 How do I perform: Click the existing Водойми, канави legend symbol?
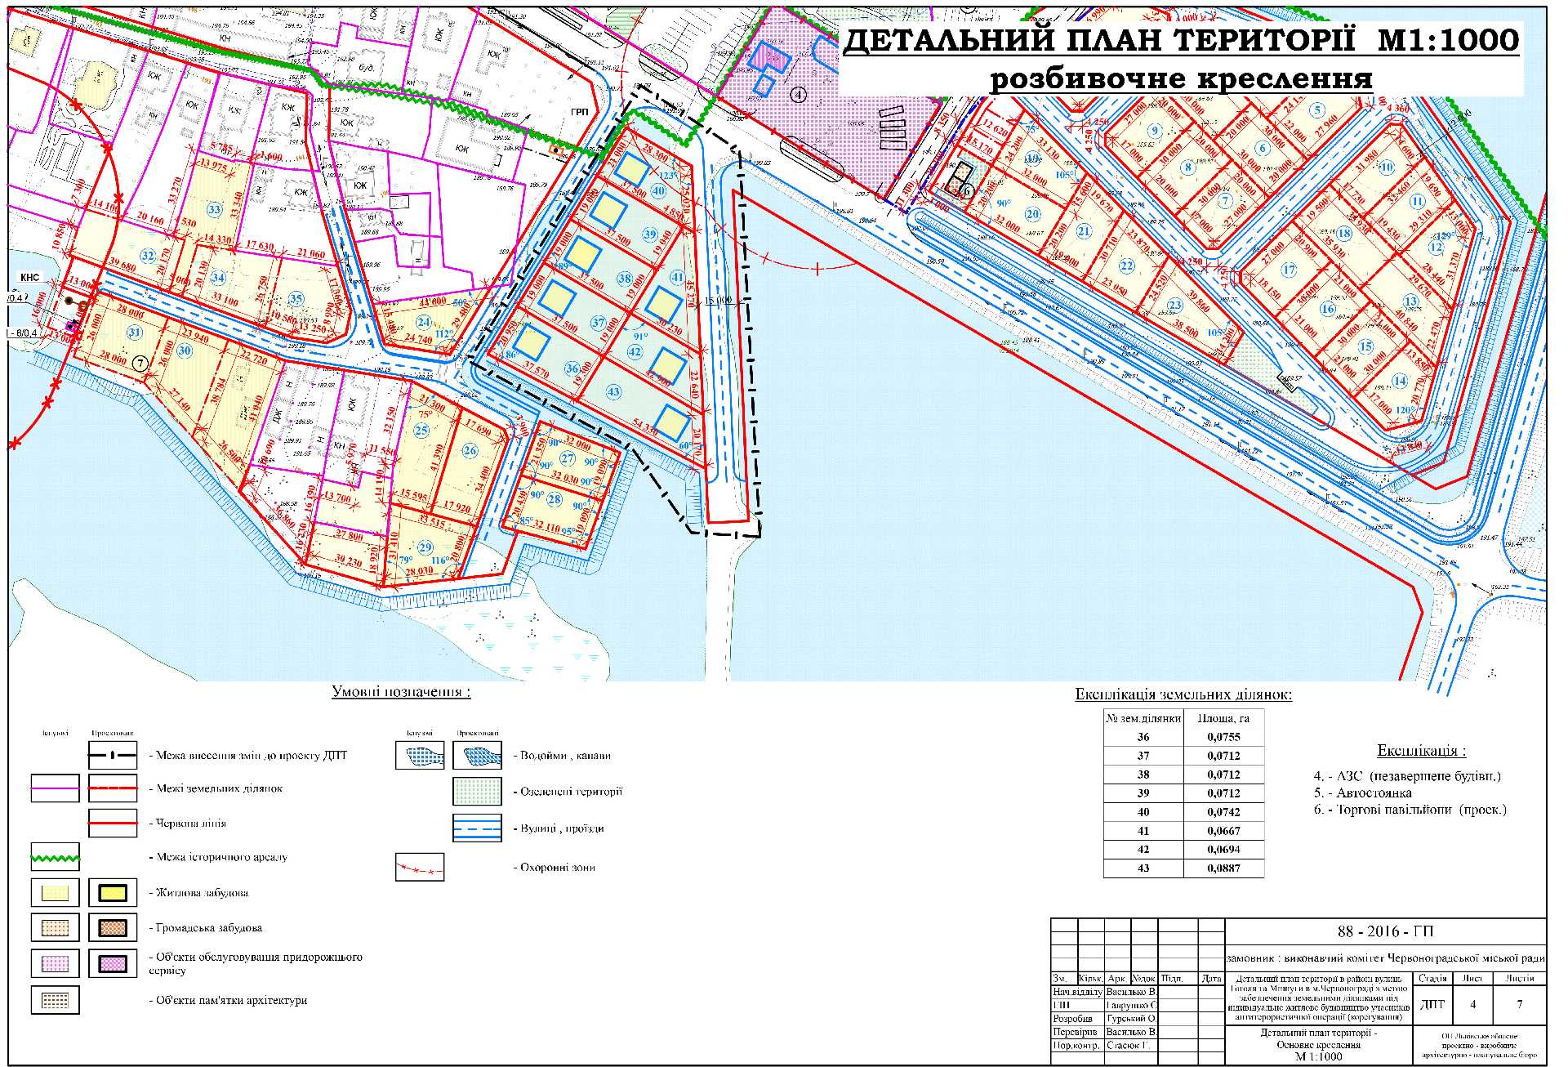tap(420, 755)
